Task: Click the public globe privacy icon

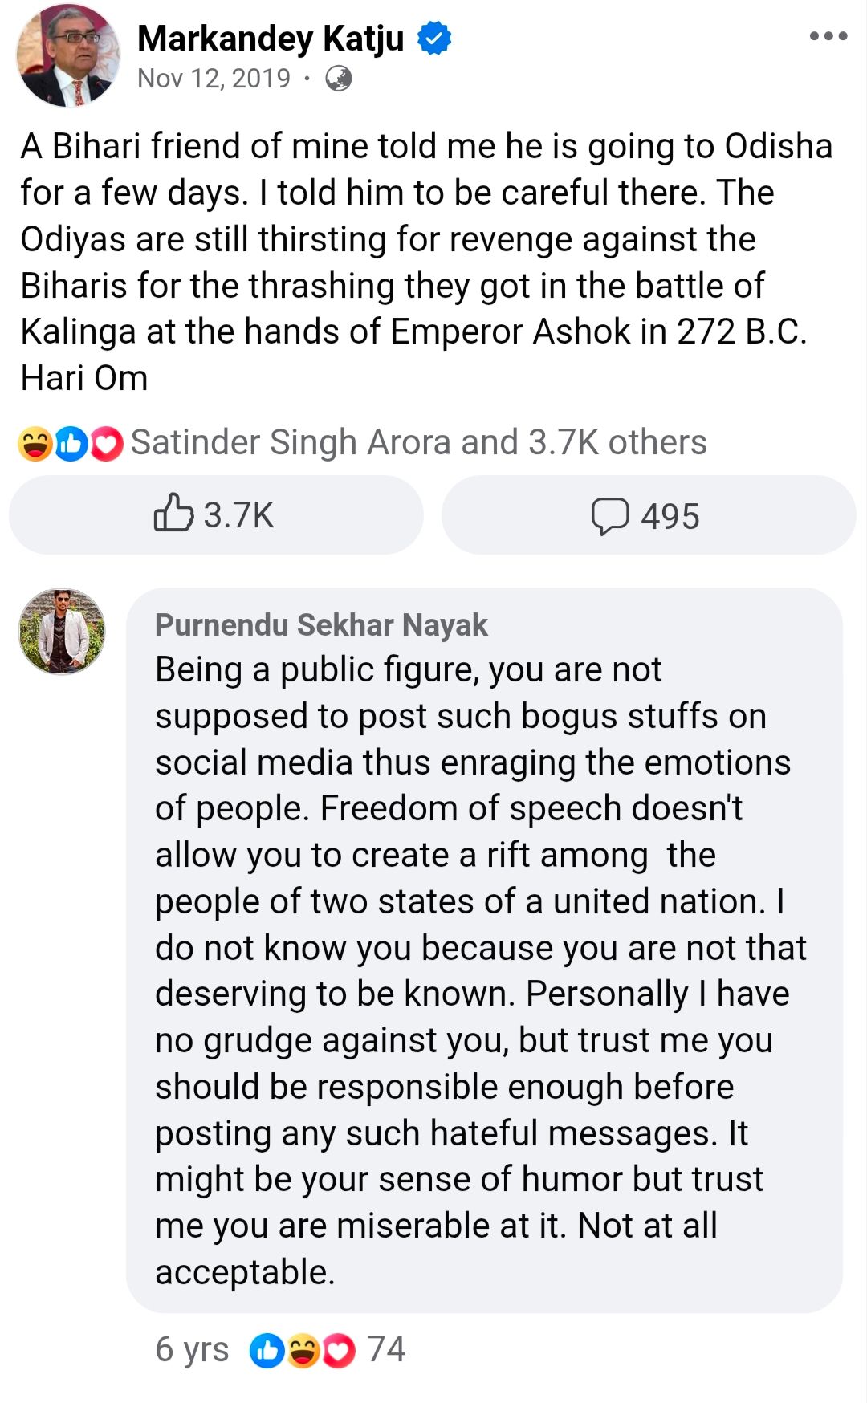Action: click(x=339, y=79)
